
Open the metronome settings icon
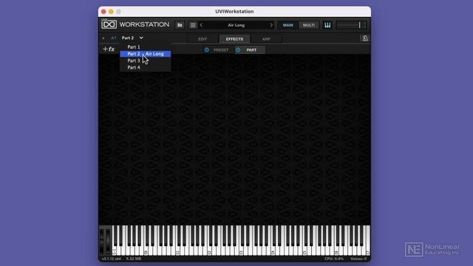[365, 38]
